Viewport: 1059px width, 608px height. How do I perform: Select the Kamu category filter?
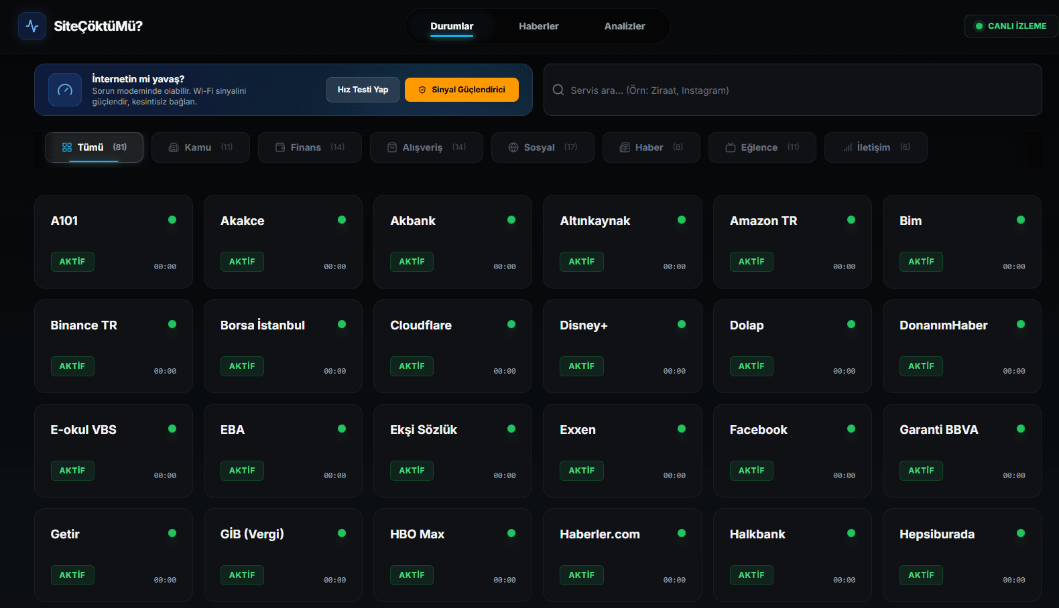pos(200,147)
